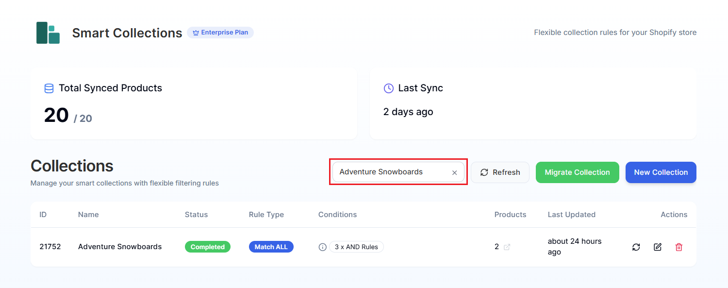Click the Enterprise Plan badge
Image resolution: width=728 pixels, height=288 pixels.
(220, 33)
